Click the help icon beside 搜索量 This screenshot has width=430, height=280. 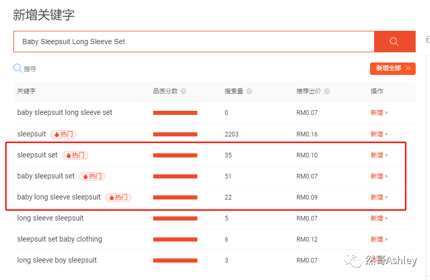[x=249, y=91]
